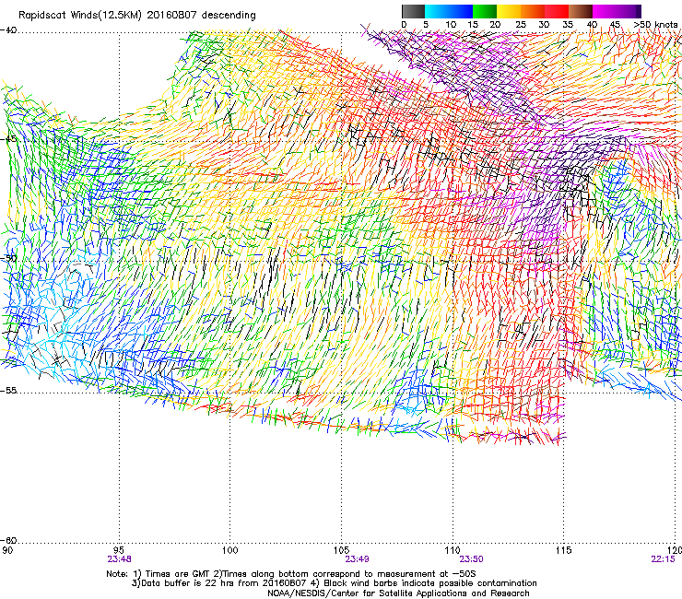This screenshot has width=682, height=599.
Task: Click the title 'Rapidscat Winds(12.5KM) 20160807 descending'
Action: click(x=137, y=16)
